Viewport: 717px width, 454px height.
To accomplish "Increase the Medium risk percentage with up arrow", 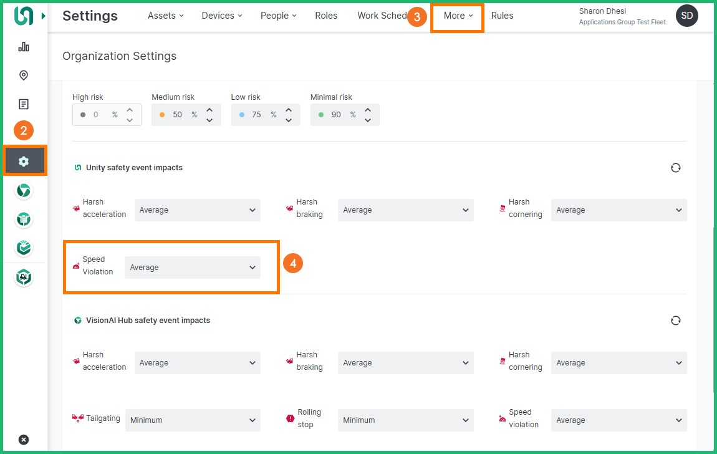I will tap(209, 110).
